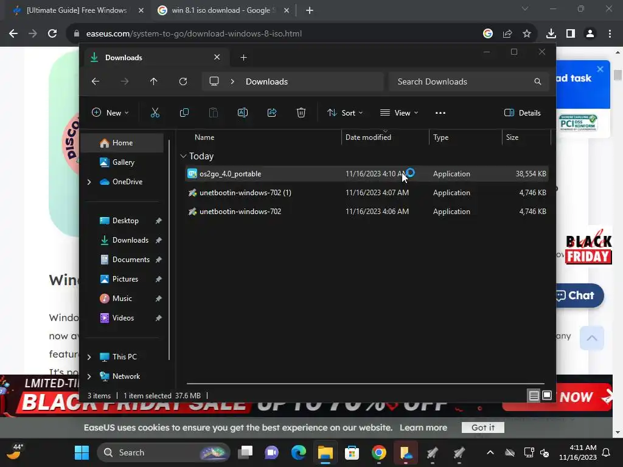Switch to details list view icon in status bar
This screenshot has width=623, height=467.
tap(534, 395)
